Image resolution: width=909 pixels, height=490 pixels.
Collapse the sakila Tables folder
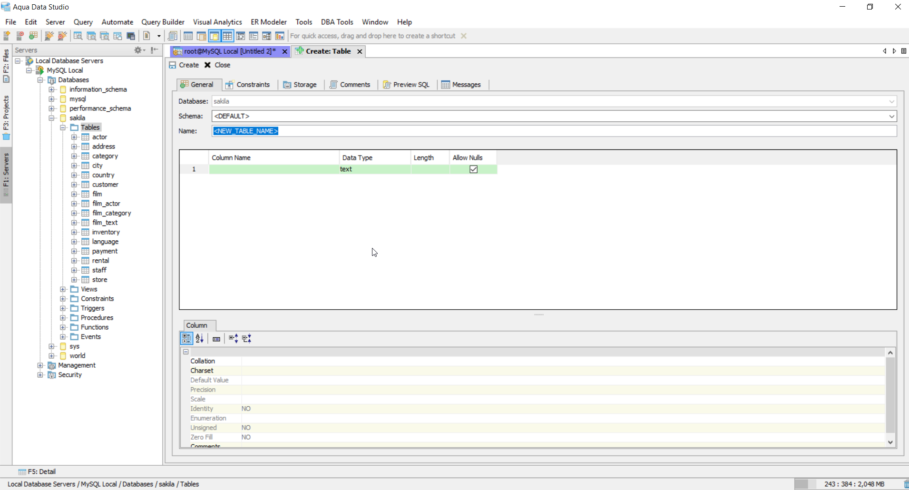(x=63, y=127)
